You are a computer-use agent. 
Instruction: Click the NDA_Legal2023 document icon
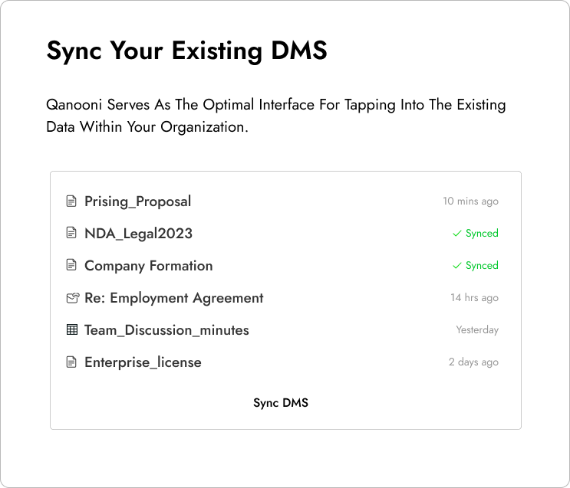tap(71, 233)
